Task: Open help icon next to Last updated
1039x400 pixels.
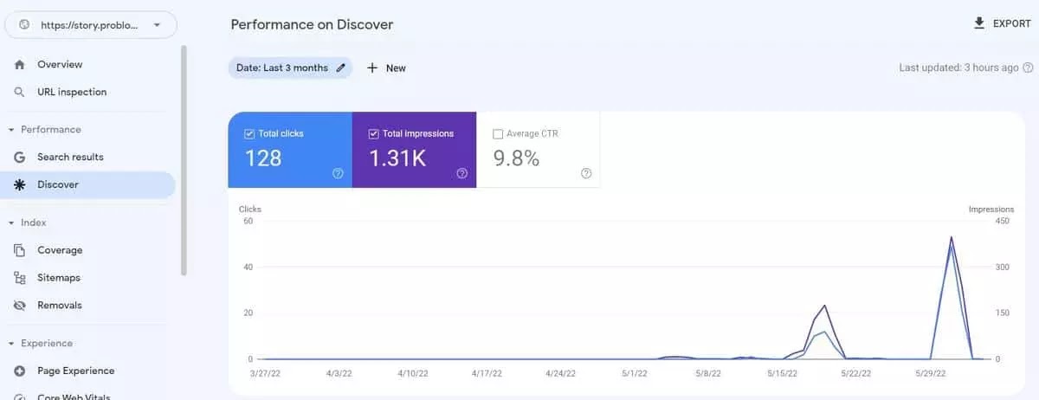Action: pyautogui.click(x=1028, y=68)
